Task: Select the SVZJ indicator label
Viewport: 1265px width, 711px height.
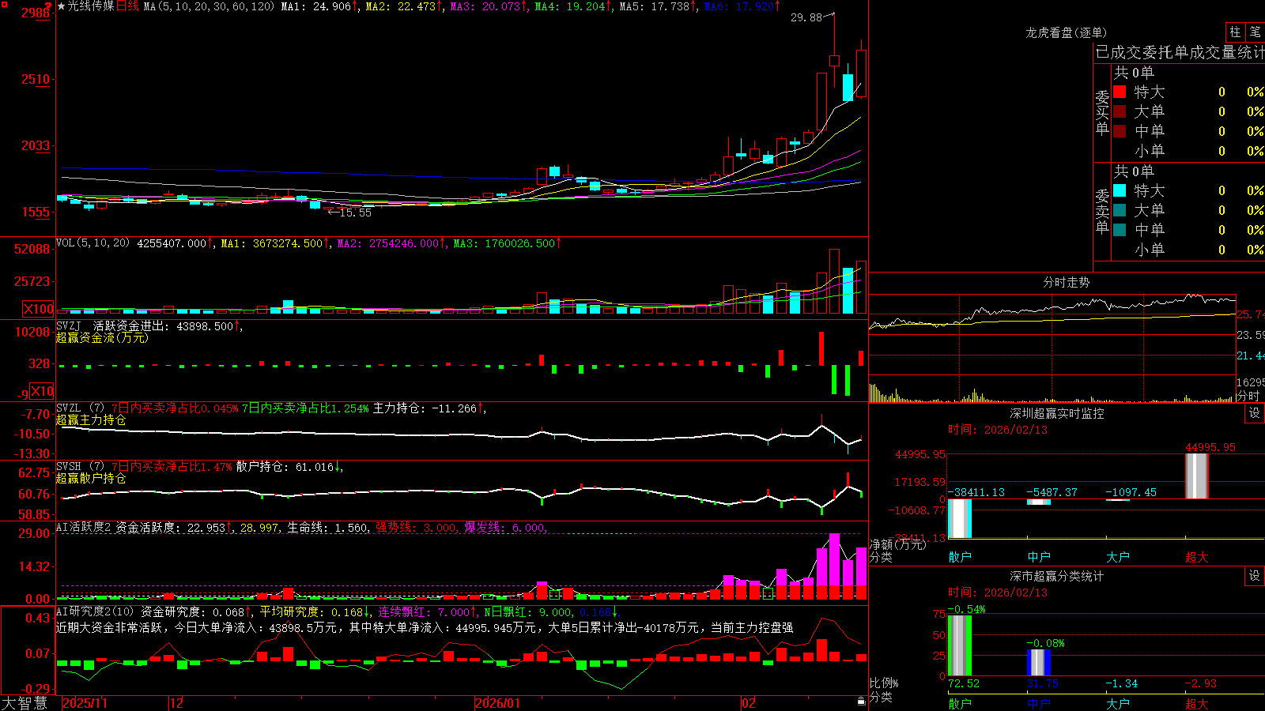Action: tap(69, 325)
